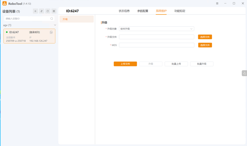The height and width of the screenshot is (146, 247).
Task: Click the floating hand icon at right edge
Action: pos(244,73)
